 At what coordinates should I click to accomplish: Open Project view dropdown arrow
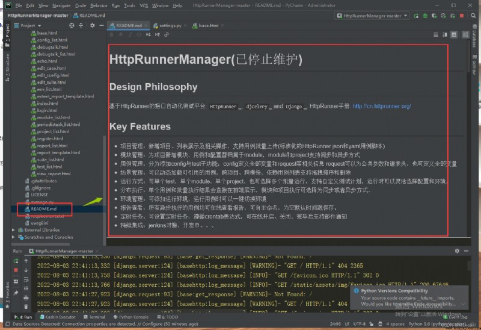(40, 25)
